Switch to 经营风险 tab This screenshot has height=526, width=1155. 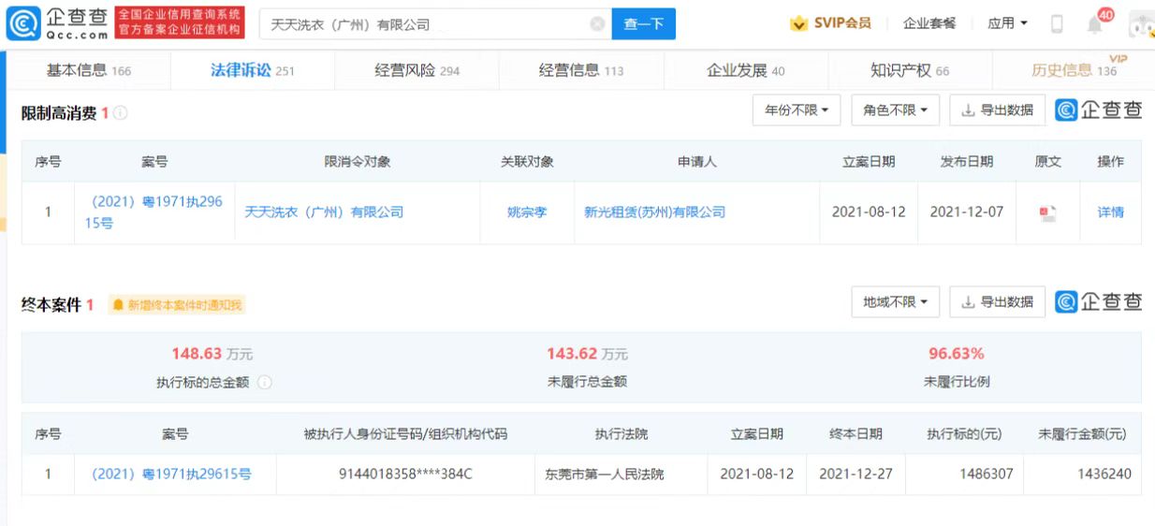417,70
